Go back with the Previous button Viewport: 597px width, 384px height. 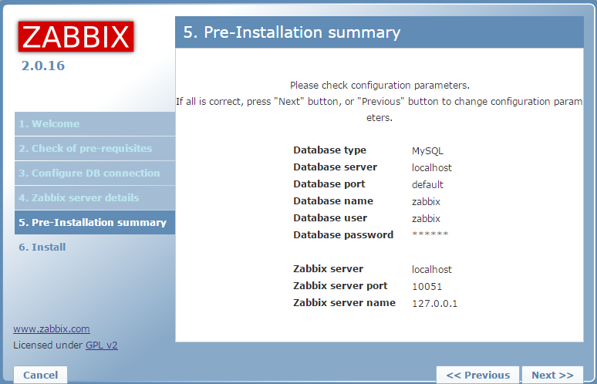click(477, 375)
